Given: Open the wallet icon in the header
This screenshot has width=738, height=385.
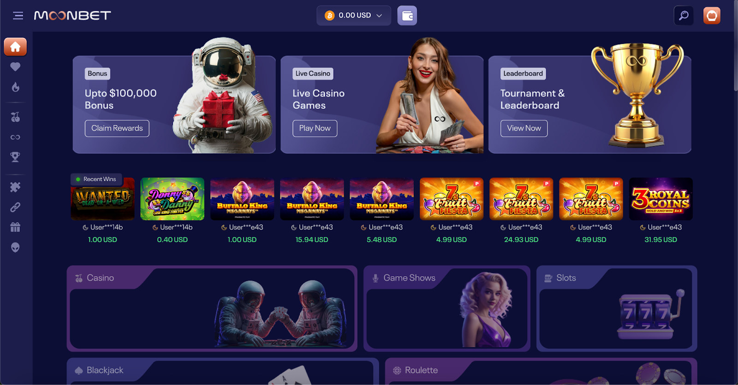Looking at the screenshot, I should (407, 16).
